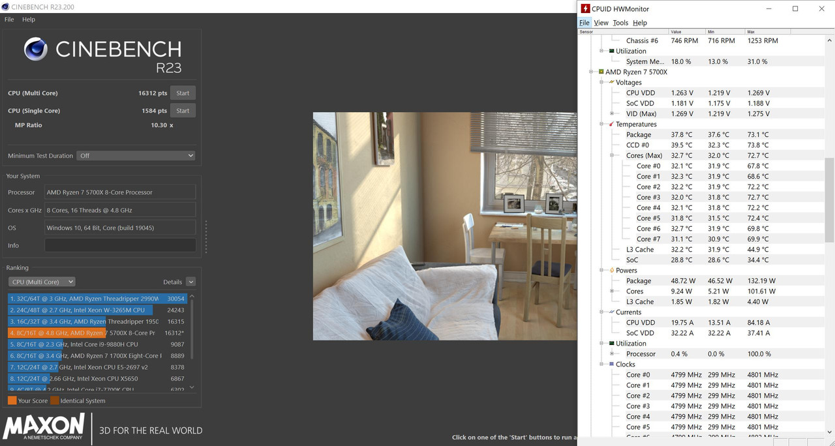Click the Clocks icon
Viewport: 835px width, 446px height.
point(611,364)
